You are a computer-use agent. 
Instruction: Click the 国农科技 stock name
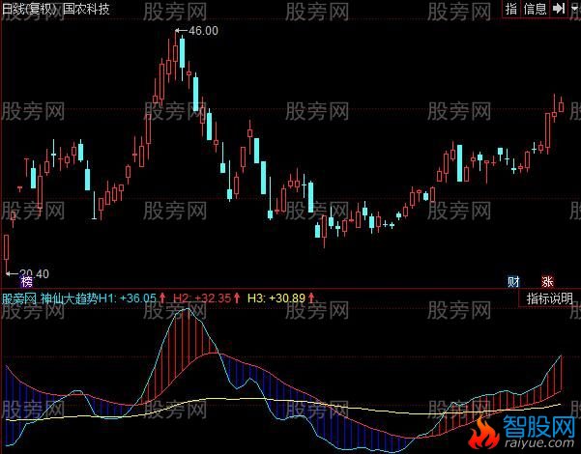tap(87, 9)
